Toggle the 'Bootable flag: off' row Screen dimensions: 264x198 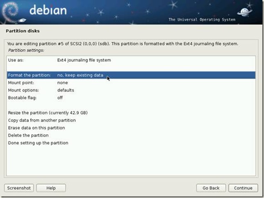point(131,98)
